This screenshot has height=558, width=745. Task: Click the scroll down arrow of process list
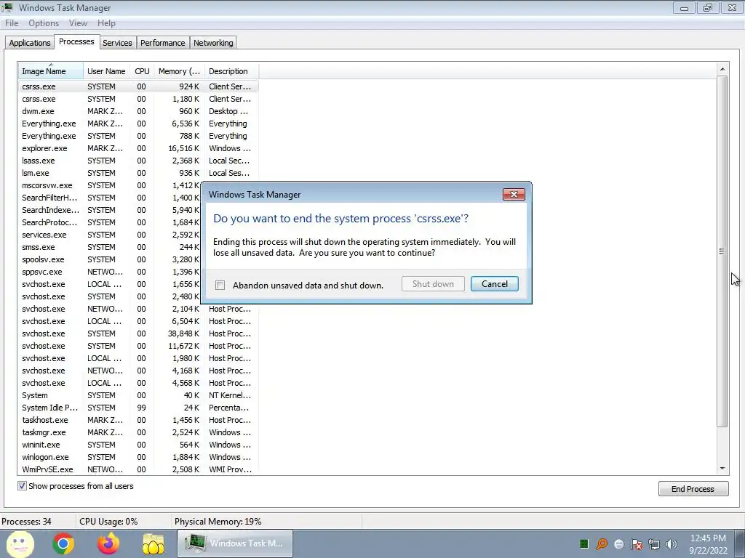pos(722,469)
